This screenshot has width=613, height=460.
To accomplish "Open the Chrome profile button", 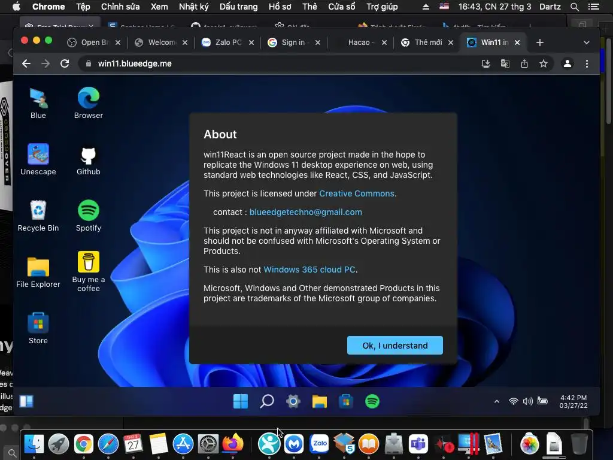I will tap(568, 63).
